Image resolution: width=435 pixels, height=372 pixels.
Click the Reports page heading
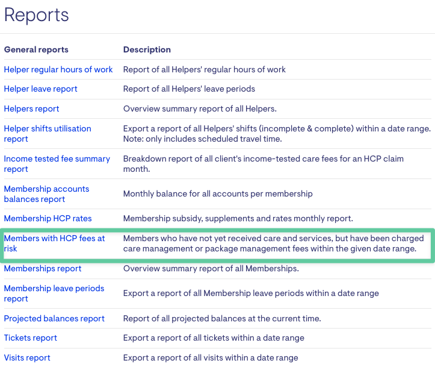click(36, 14)
